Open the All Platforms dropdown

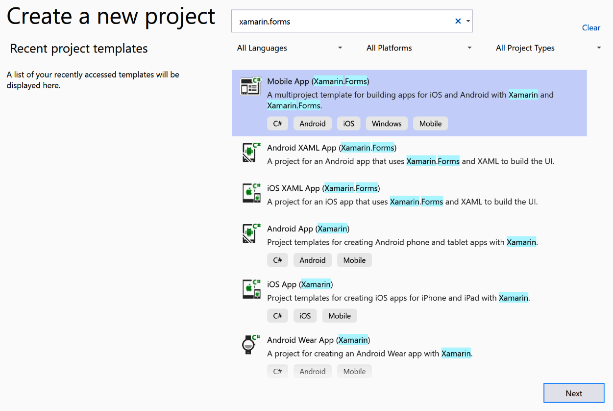coord(419,48)
